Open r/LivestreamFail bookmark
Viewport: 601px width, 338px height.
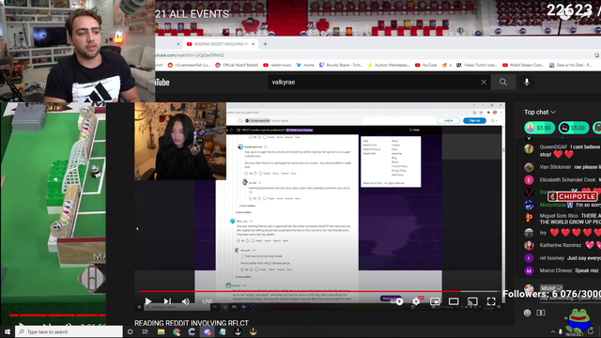point(190,65)
